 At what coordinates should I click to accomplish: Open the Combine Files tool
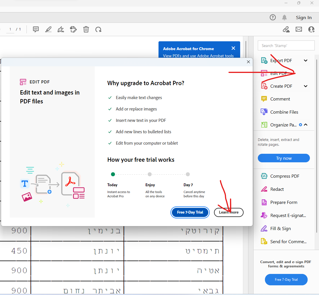point(284,112)
